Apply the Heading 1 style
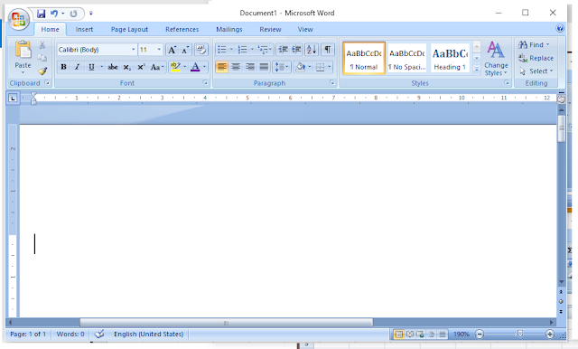This screenshot has width=578, height=349. [450, 58]
